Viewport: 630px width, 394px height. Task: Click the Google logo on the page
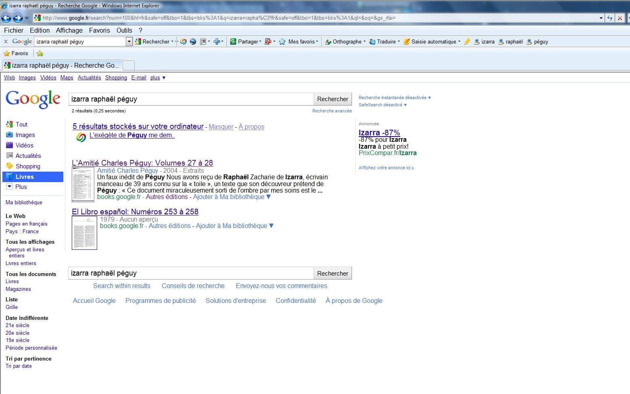coord(33,99)
